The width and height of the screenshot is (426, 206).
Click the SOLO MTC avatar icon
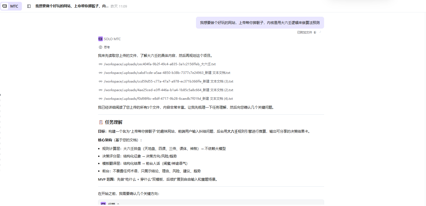(100, 39)
